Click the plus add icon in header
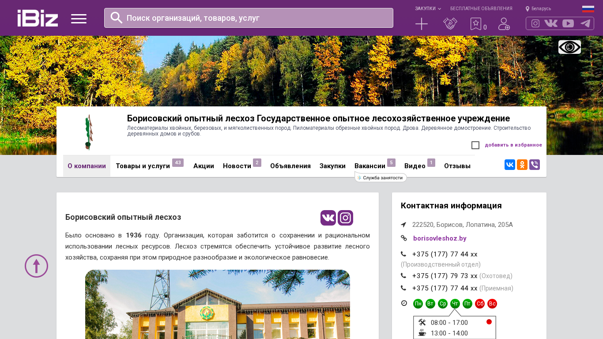Viewport: 603px width, 339px height. [x=422, y=24]
